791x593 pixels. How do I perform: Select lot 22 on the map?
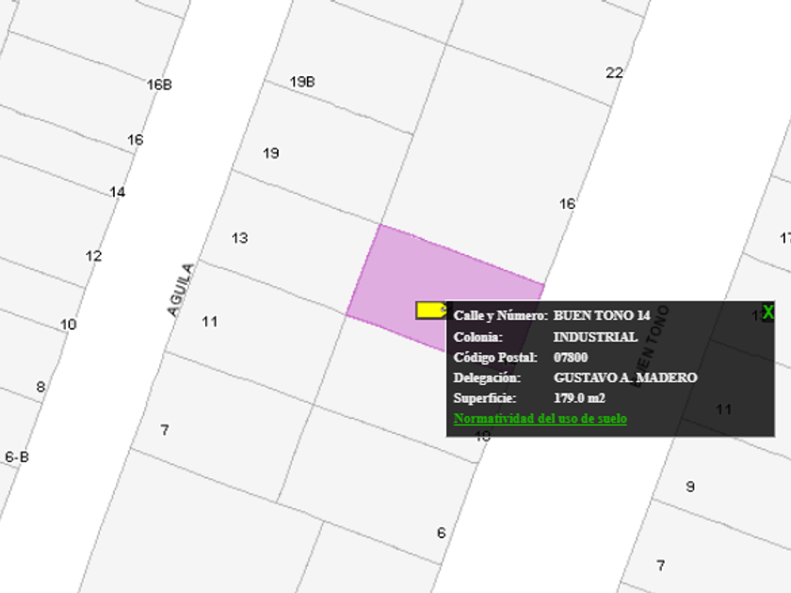click(x=614, y=72)
